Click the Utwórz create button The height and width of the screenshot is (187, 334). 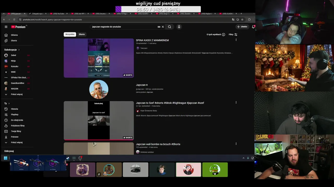tap(242, 27)
